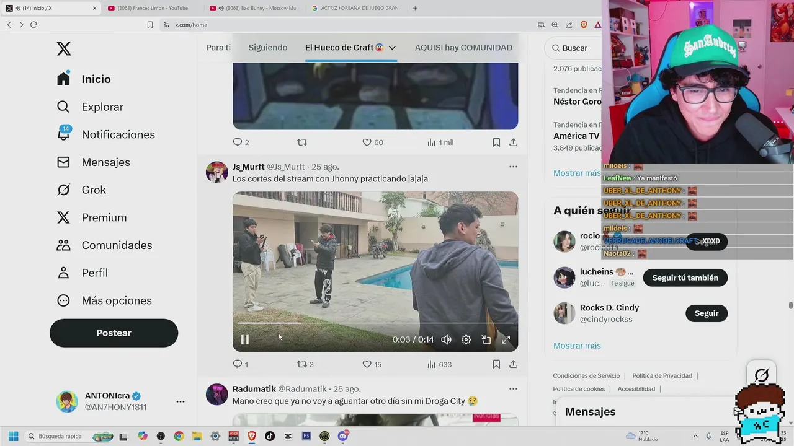The height and width of the screenshot is (446, 794).
Task: Click the X logo in sidebar
Action: click(x=64, y=49)
